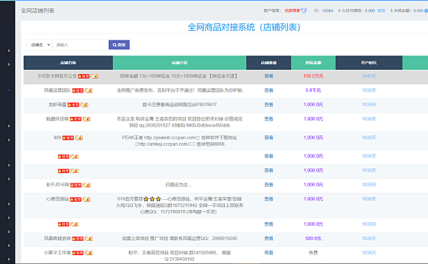This screenshot has height=264, width=428.
Task: Open 查看 link for 心愿货源站
Action: tap(269, 199)
